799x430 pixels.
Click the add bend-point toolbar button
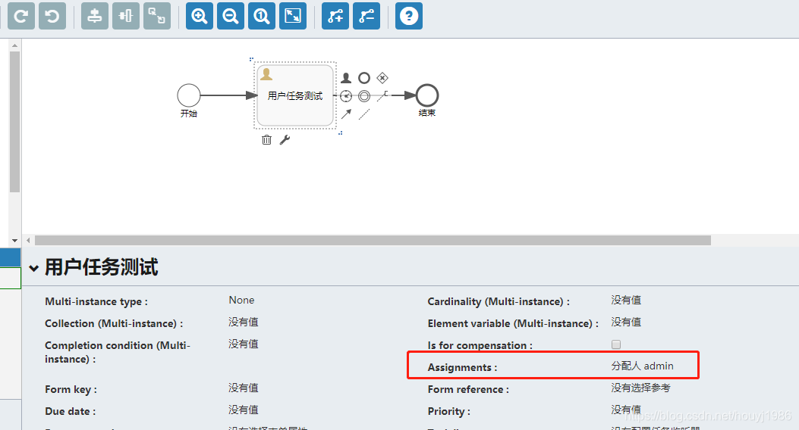335,16
